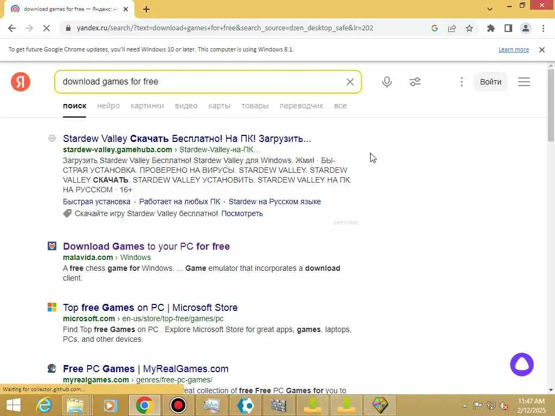Click the price tag icon beside Скачайте игру
The width and height of the screenshot is (555, 416).
pyautogui.click(x=67, y=213)
